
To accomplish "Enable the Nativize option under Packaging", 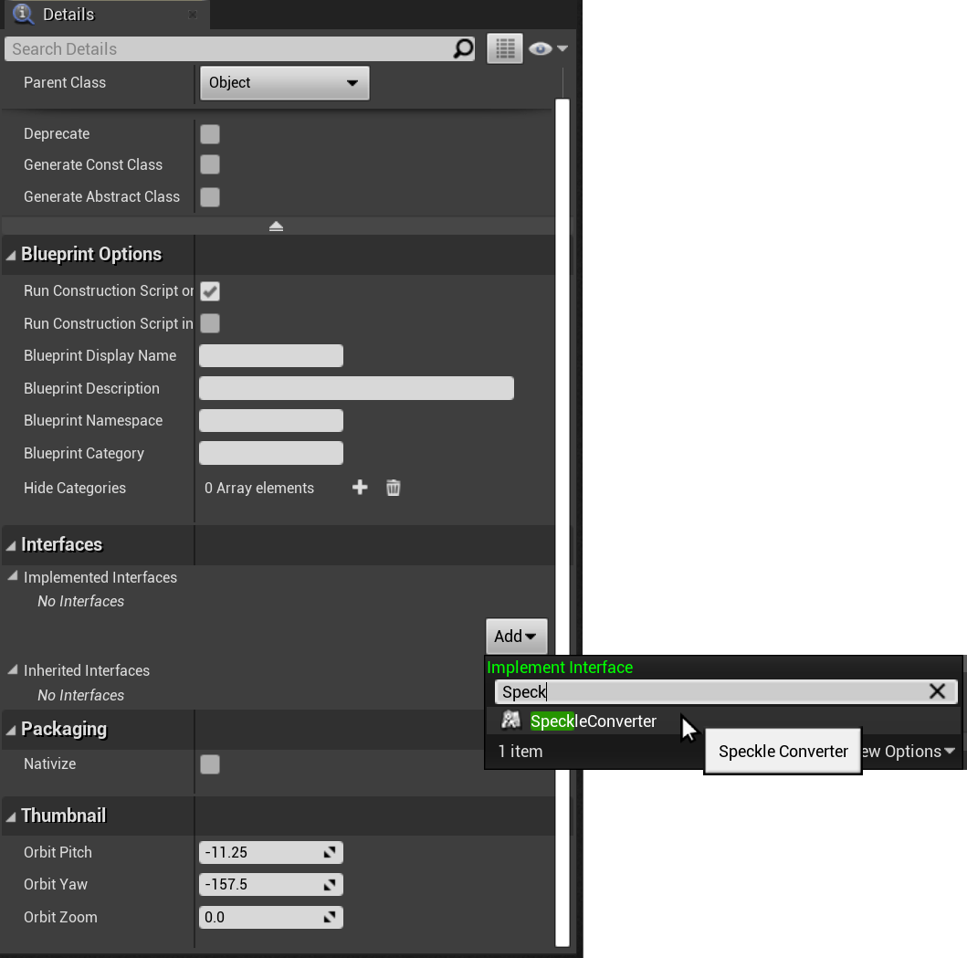I will click(209, 764).
